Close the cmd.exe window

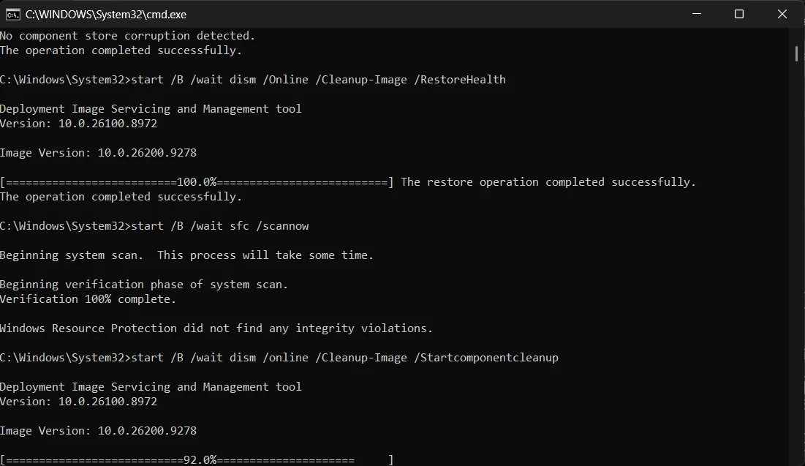[x=782, y=14]
